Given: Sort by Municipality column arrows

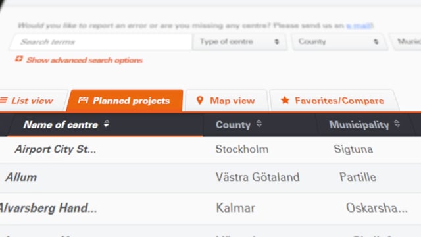Looking at the screenshot, I should pos(397,124).
